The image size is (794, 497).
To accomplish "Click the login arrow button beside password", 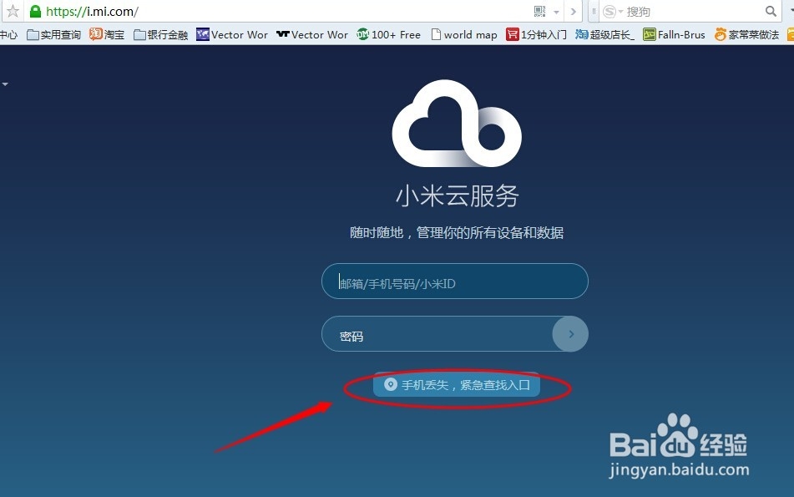I will 571,334.
